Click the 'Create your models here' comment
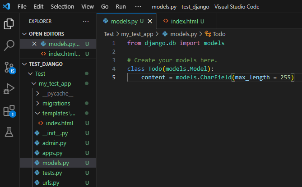This screenshot has width=302, height=187. point(172,60)
